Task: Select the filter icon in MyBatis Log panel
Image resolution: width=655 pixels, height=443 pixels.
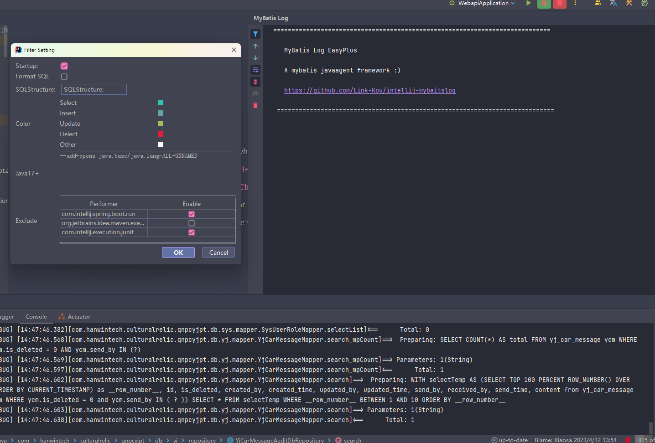Action: [x=255, y=34]
